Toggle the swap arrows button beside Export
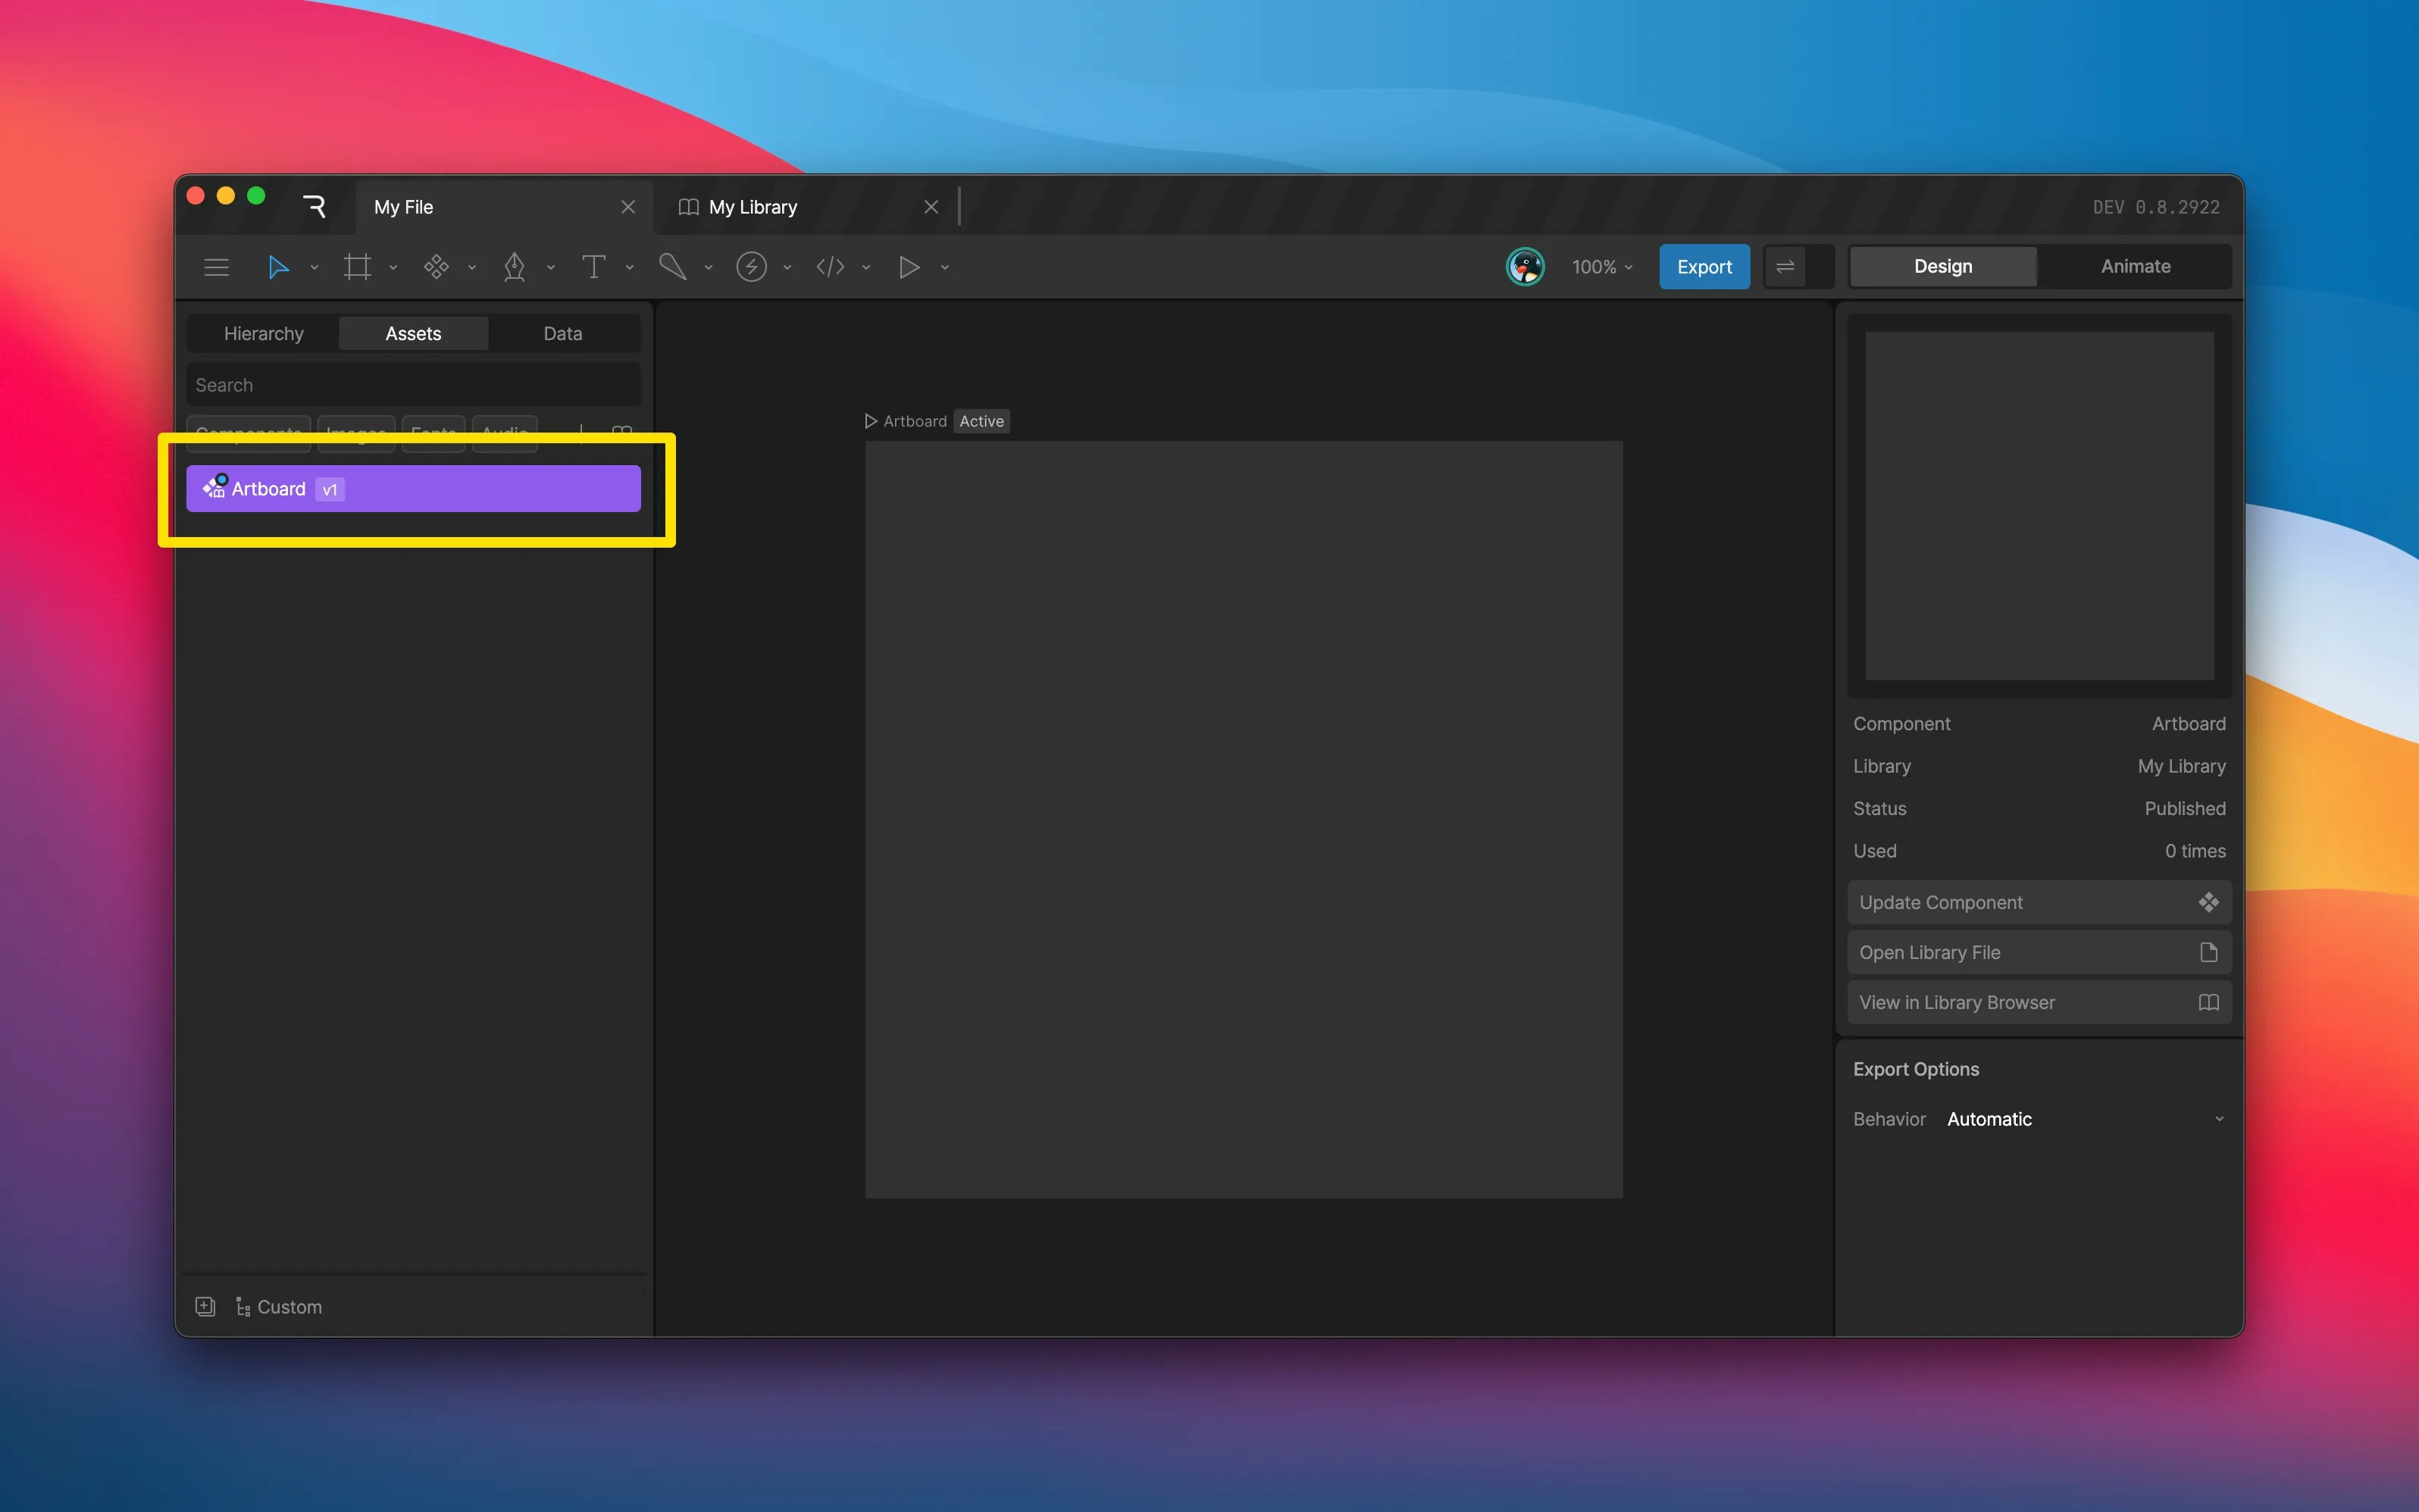This screenshot has width=2419, height=1512. pyautogui.click(x=1785, y=267)
